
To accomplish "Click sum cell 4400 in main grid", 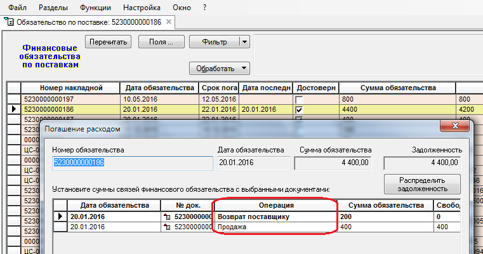I will [x=398, y=109].
